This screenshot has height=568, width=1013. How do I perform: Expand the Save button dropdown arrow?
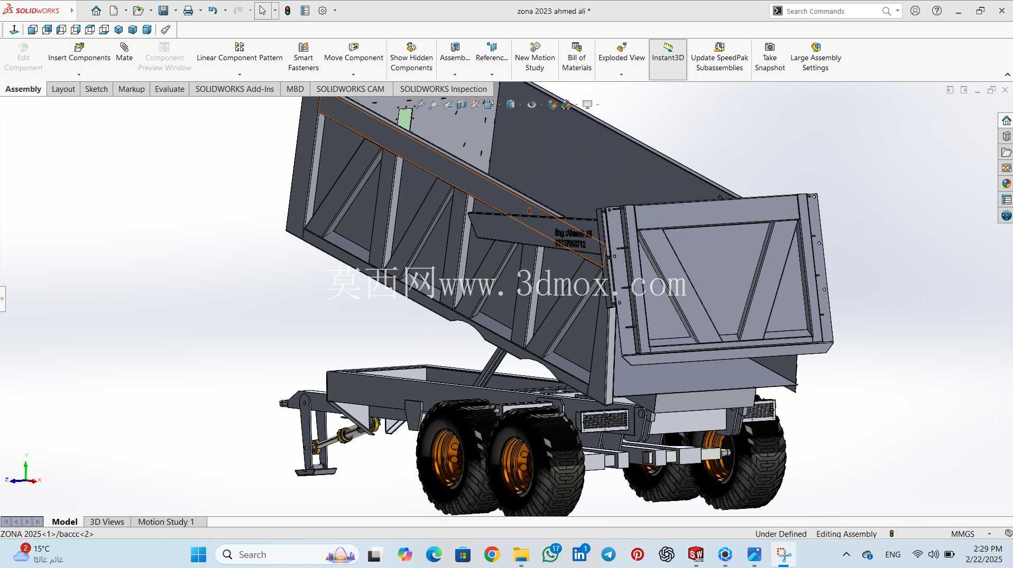point(176,11)
